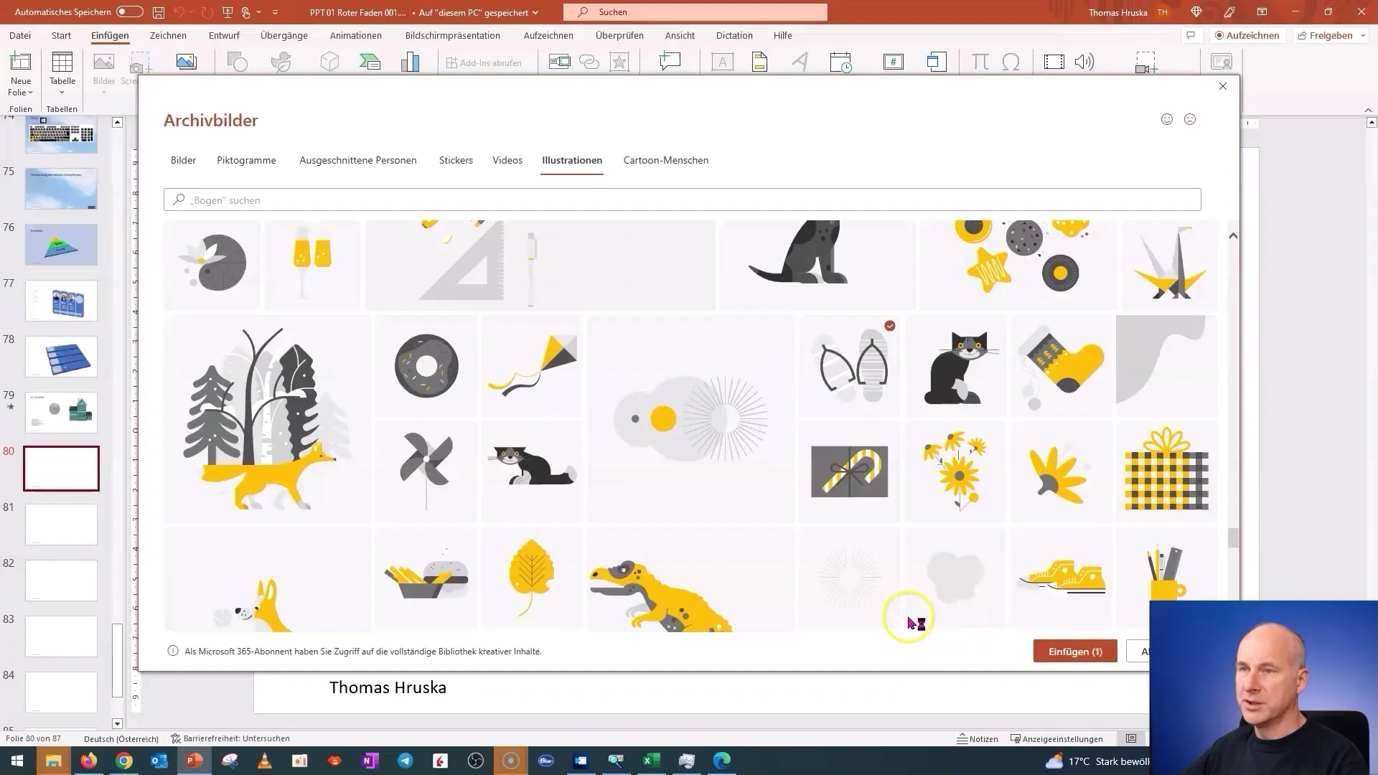1378x775 pixels.
Task: Click the happy smiley feedback icon
Action: (1167, 119)
